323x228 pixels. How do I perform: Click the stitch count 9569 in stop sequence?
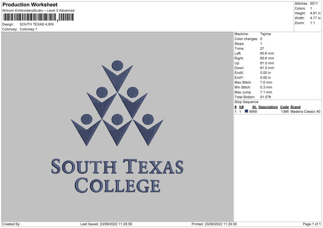253,111
